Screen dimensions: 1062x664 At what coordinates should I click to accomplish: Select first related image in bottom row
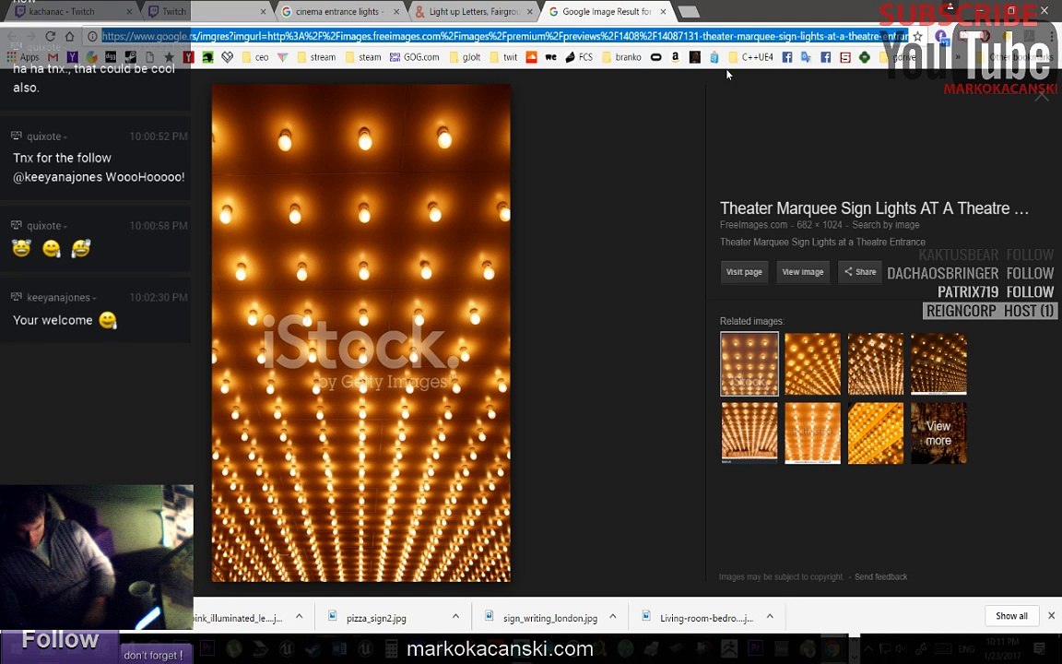[749, 433]
